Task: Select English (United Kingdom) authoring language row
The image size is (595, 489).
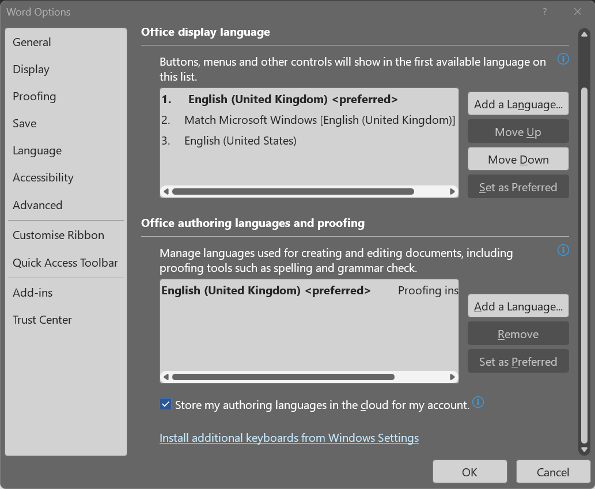Action: point(309,291)
